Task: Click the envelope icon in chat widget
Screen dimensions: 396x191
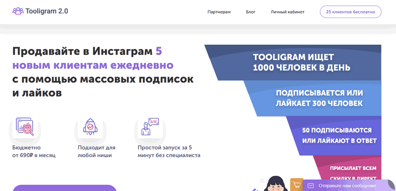Action: (311, 186)
